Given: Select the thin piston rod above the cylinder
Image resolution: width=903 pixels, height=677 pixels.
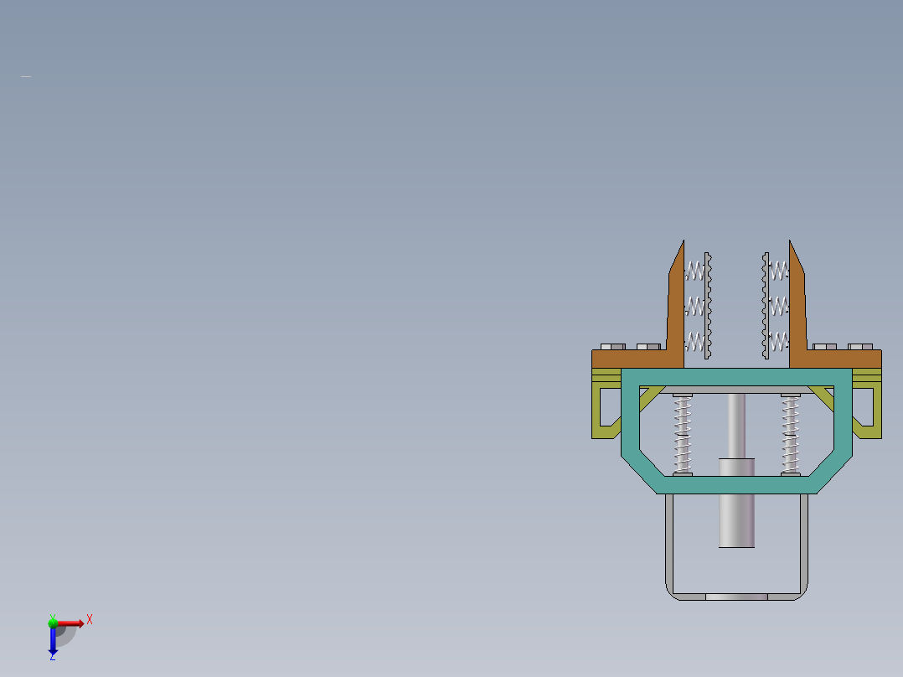Looking at the screenshot, I should tap(736, 426).
